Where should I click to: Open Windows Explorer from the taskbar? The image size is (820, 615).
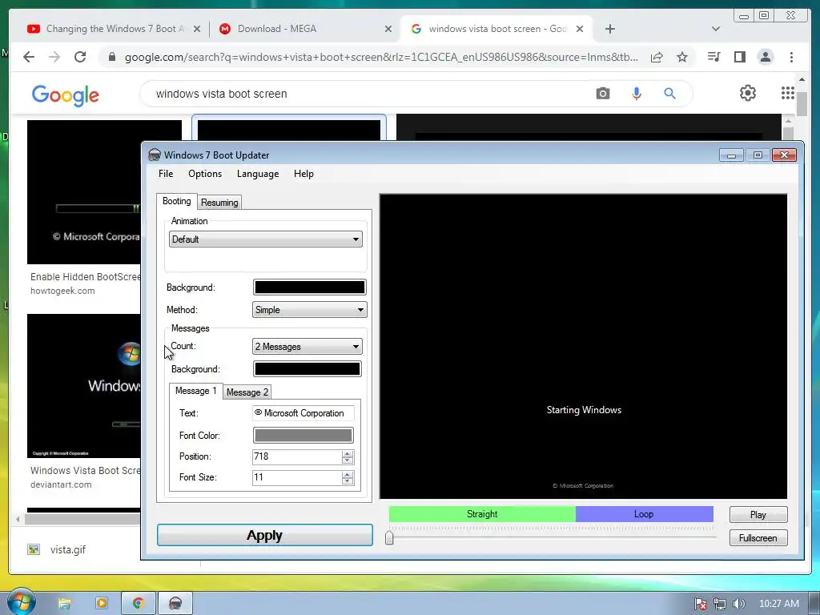click(64, 604)
